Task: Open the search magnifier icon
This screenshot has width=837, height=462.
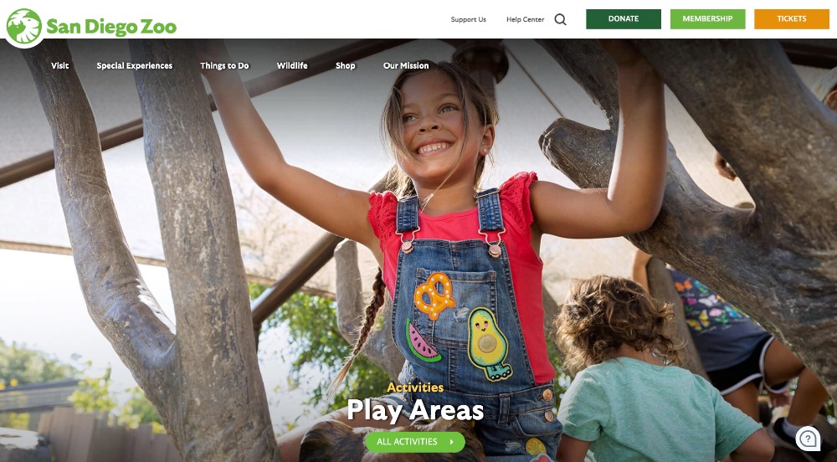Action: pyautogui.click(x=560, y=20)
